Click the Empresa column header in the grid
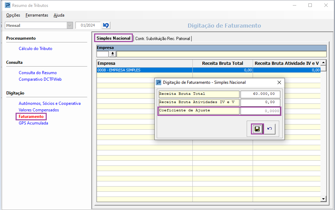The height and width of the screenshot is (210, 335). coord(145,63)
